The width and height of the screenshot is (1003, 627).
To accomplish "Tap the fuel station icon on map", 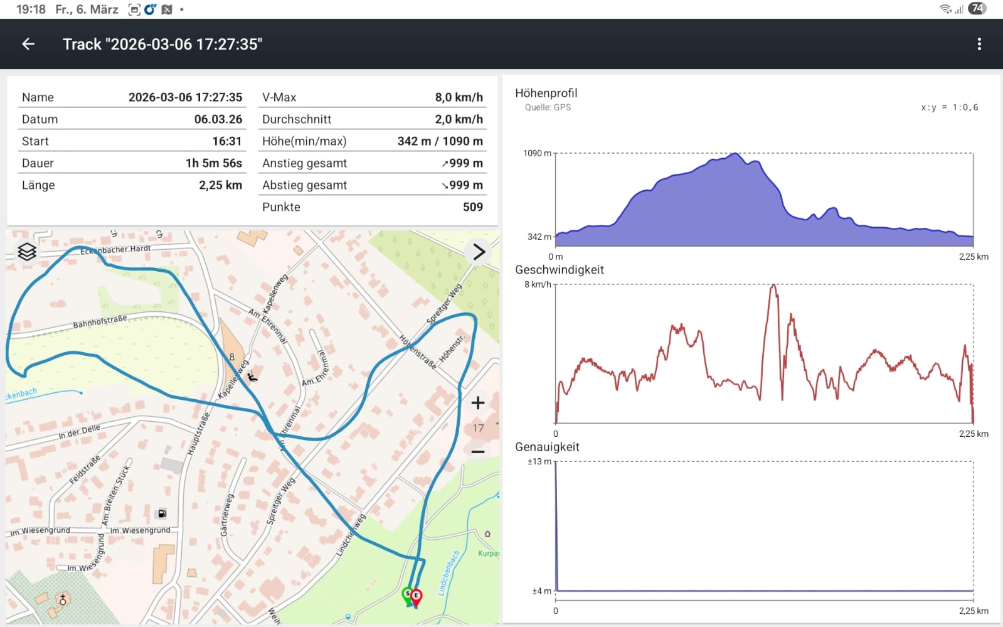I will tap(162, 513).
